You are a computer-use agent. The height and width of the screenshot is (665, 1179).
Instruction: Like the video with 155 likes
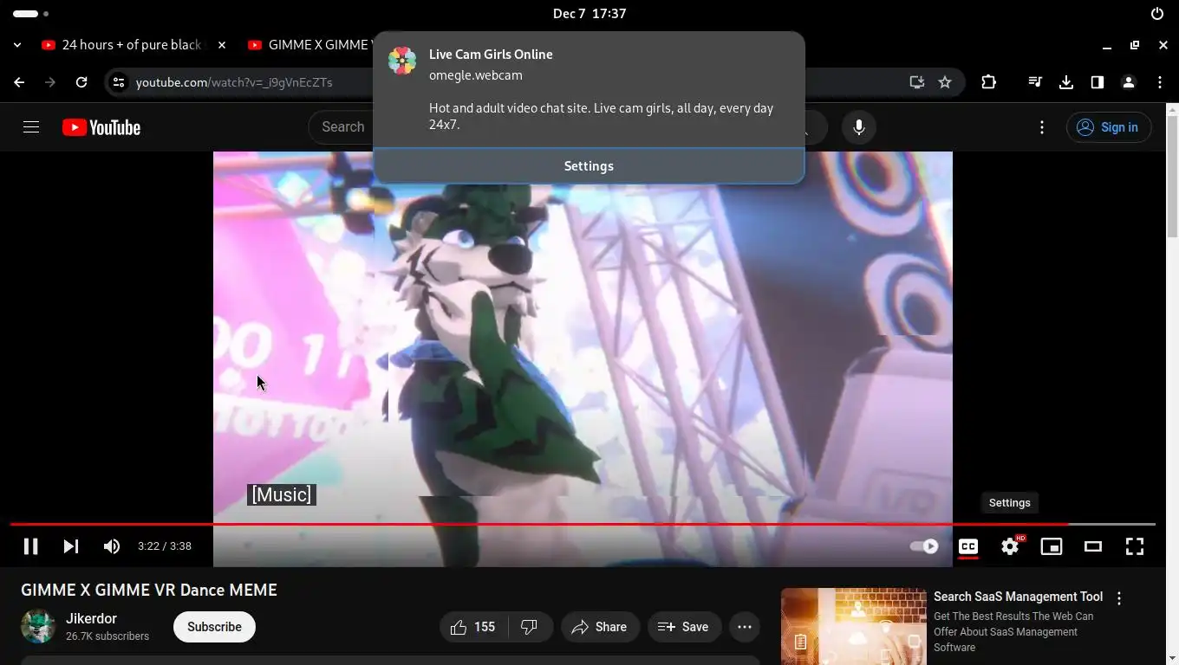[473, 627]
